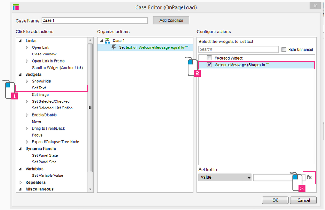Screen dimensions: 325x210
Task: Select the Set Variable Value action
Action: point(48,176)
